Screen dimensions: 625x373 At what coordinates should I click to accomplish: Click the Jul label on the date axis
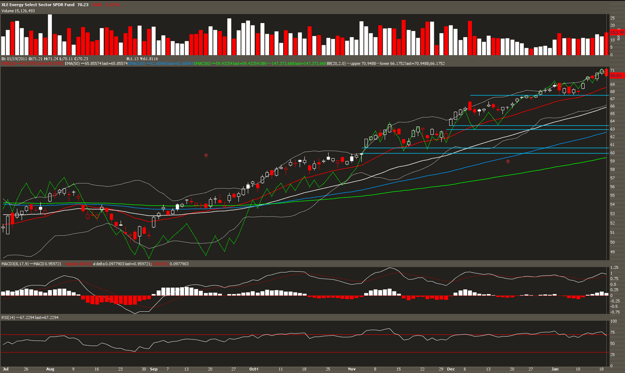tap(5, 369)
